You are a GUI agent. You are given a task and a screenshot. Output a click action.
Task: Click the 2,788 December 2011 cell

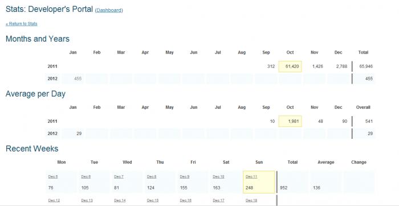tap(339, 67)
